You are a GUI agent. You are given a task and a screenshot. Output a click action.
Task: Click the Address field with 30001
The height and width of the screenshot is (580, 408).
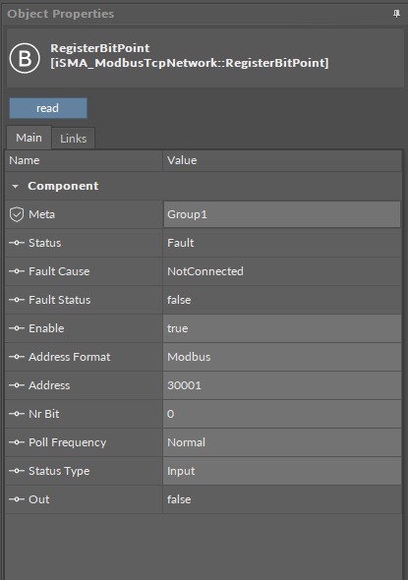pyautogui.click(x=282, y=385)
